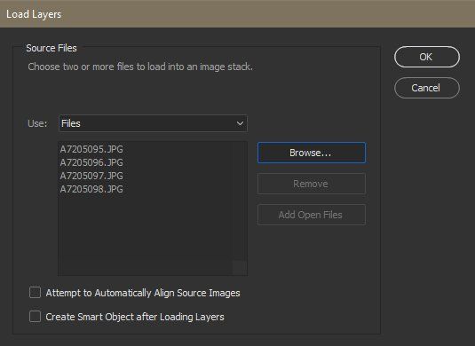Select A7205096.JPG in the file list
Image resolution: width=475 pixels, height=346 pixels.
pyautogui.click(x=91, y=162)
